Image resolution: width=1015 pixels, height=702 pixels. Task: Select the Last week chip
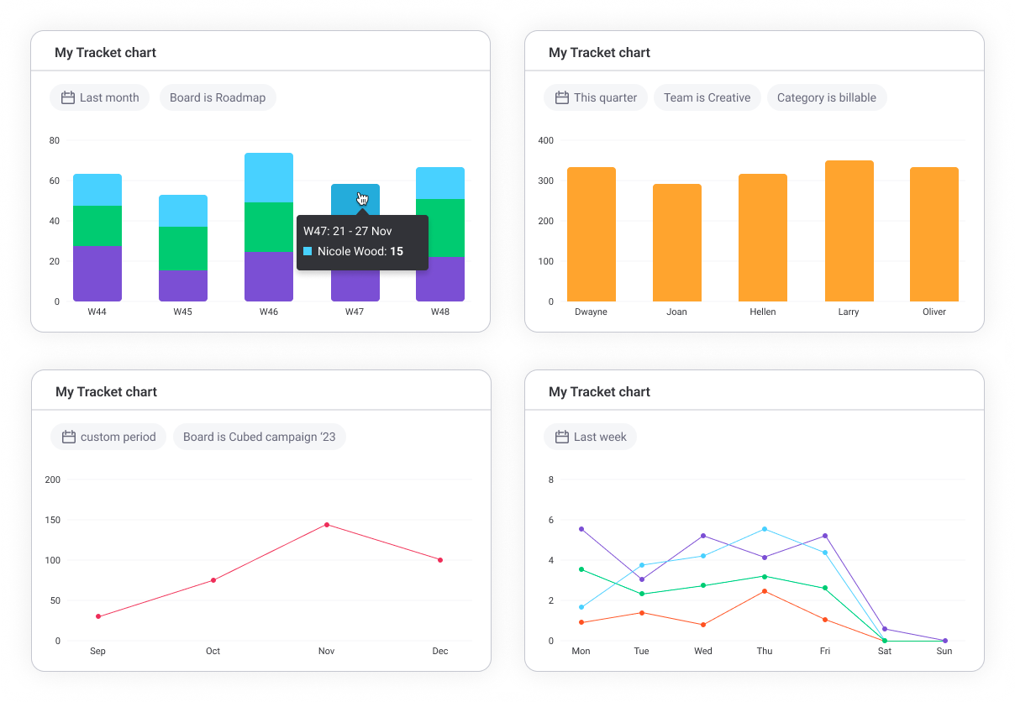pyautogui.click(x=590, y=437)
